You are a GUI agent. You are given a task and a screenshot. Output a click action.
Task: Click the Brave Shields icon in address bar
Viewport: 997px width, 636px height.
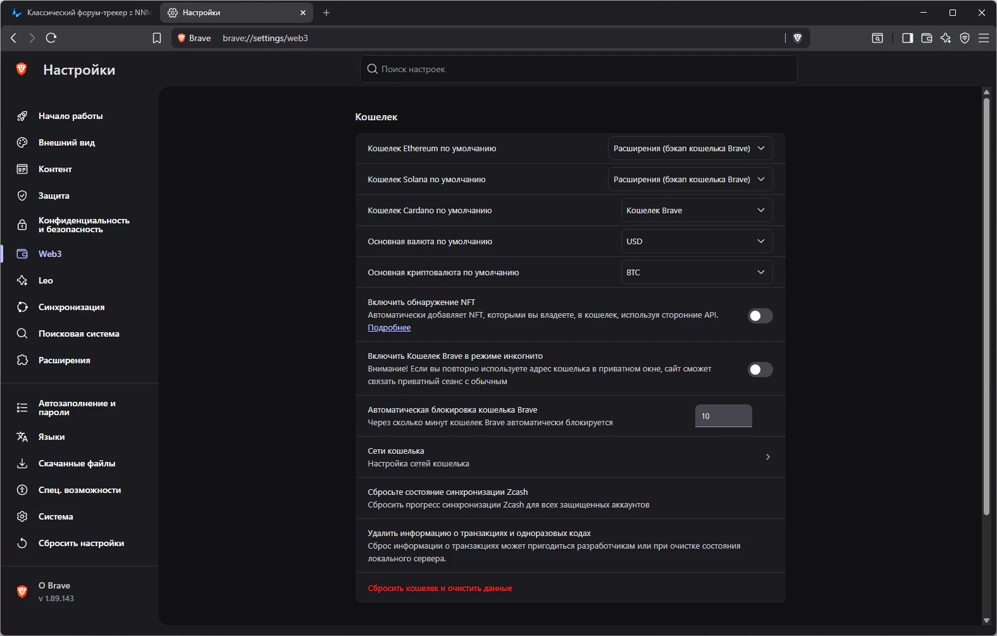pyautogui.click(x=797, y=38)
